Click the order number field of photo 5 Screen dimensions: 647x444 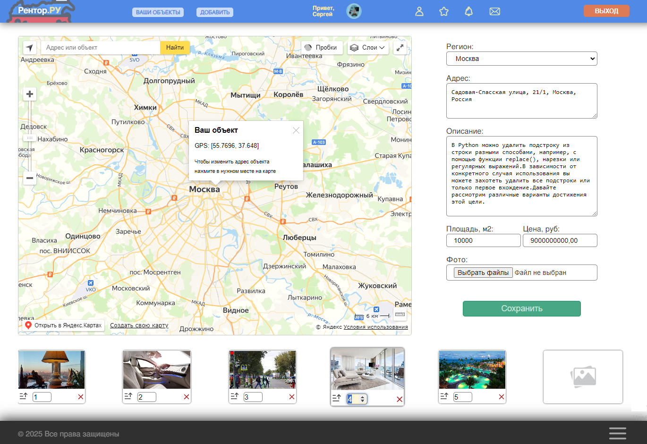click(x=463, y=397)
